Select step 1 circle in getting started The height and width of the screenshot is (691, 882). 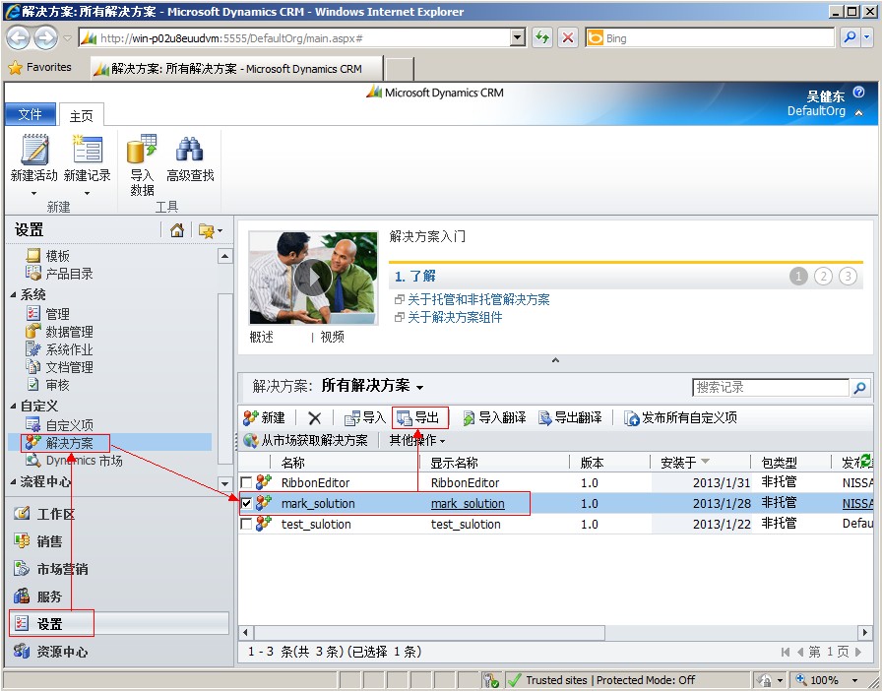click(798, 277)
